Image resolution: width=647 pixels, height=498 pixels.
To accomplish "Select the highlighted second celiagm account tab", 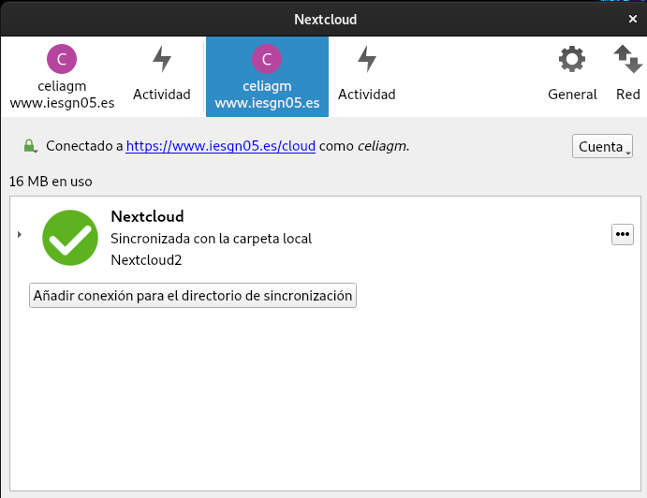I will (x=267, y=77).
